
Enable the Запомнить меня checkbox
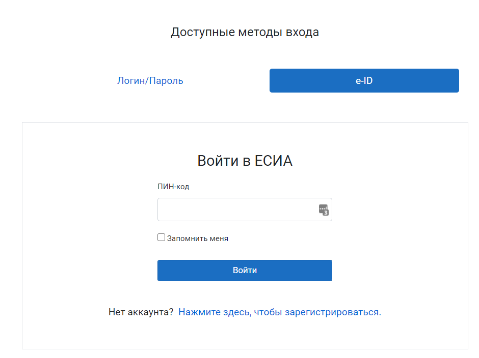click(x=162, y=237)
